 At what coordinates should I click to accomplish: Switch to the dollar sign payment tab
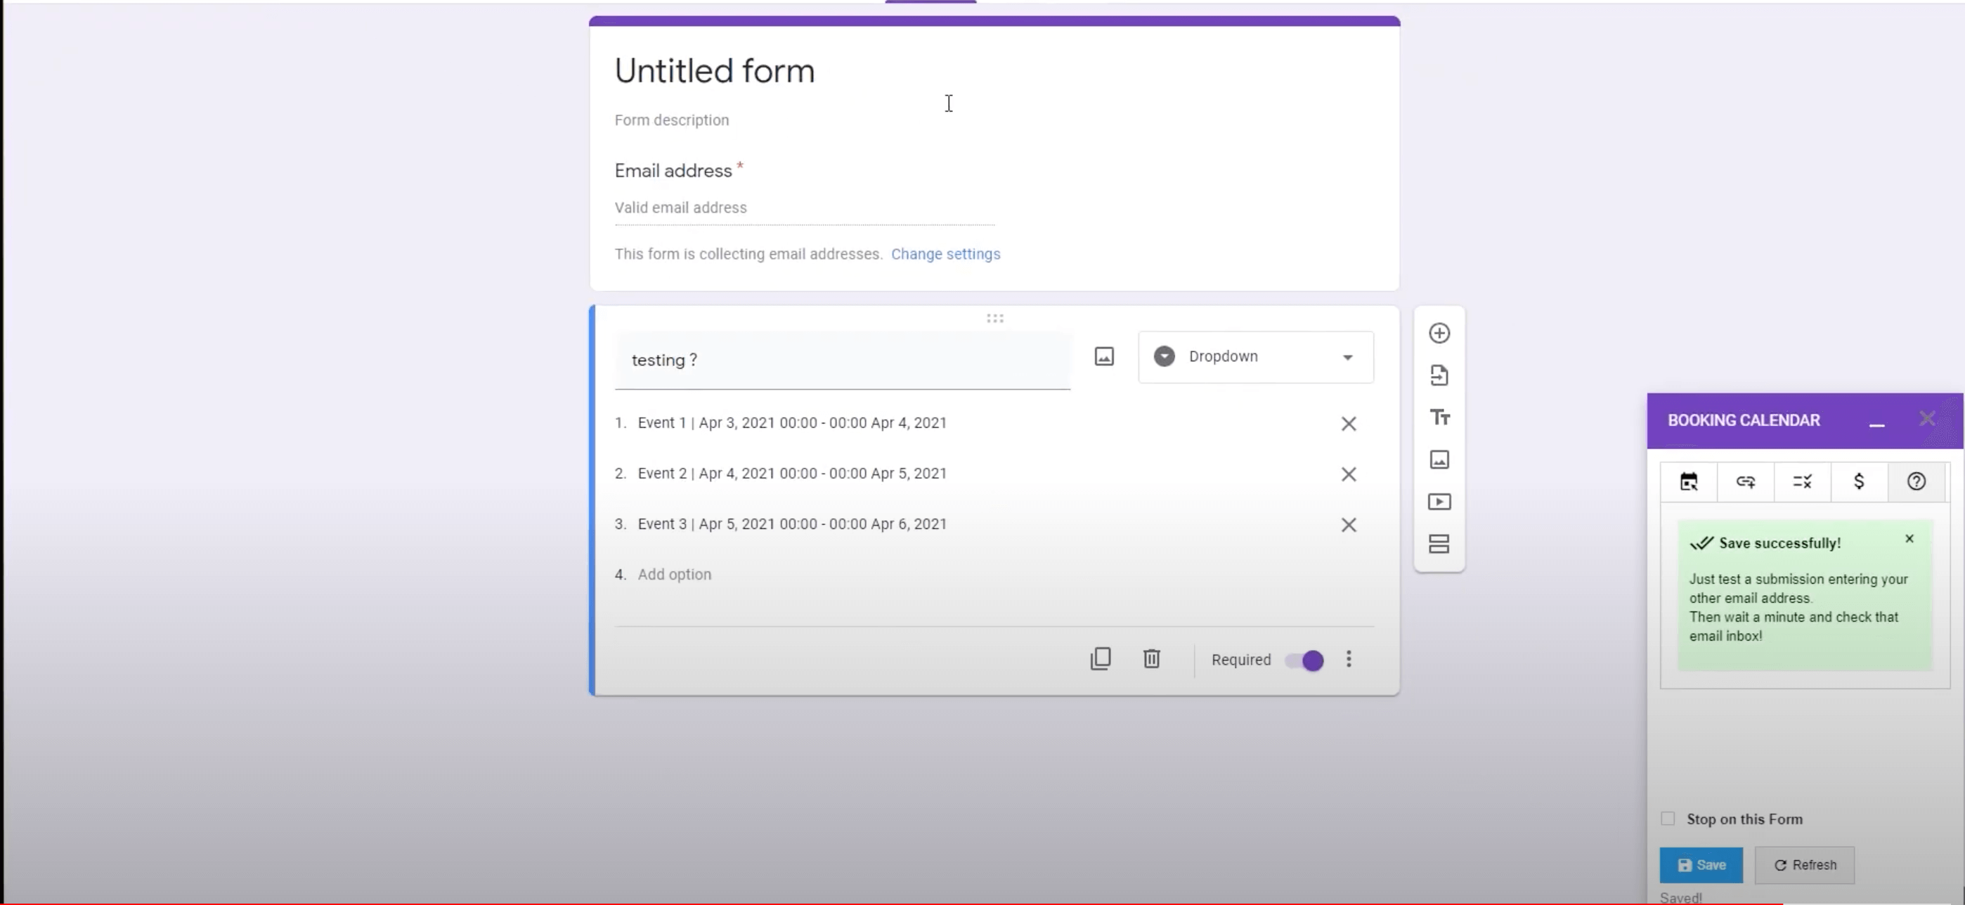pos(1859,481)
